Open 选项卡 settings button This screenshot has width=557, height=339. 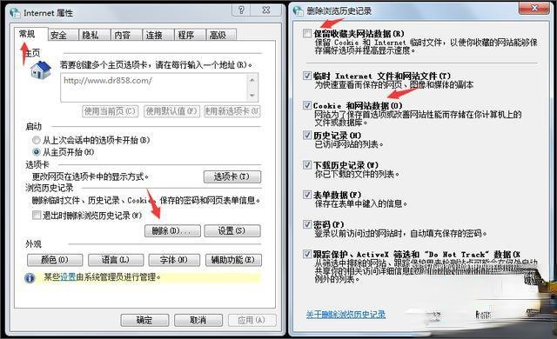click(232, 176)
